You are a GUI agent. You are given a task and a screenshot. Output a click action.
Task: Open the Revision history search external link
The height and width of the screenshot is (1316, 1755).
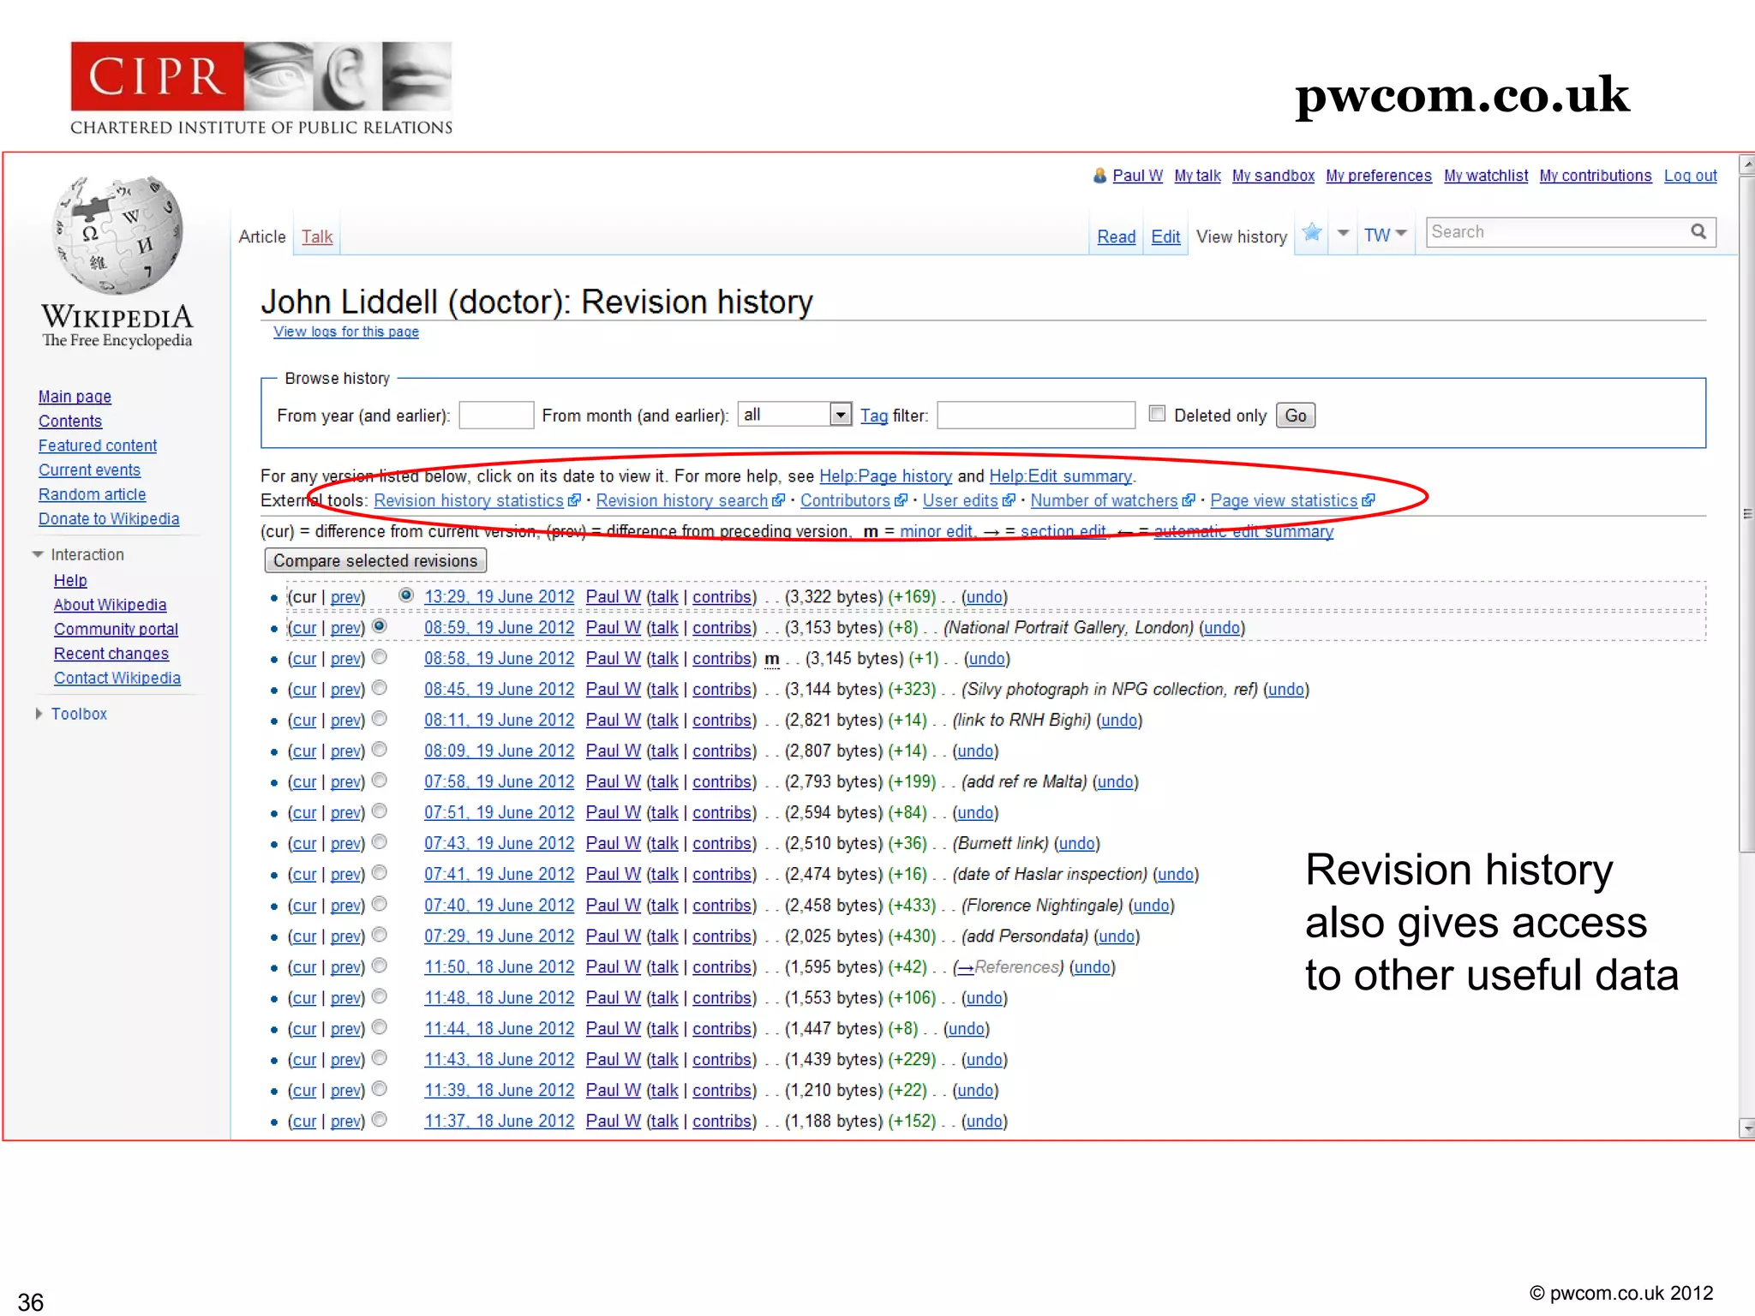(x=682, y=500)
